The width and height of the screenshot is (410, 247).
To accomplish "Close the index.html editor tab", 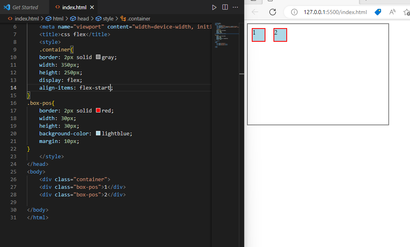I will (92, 7).
